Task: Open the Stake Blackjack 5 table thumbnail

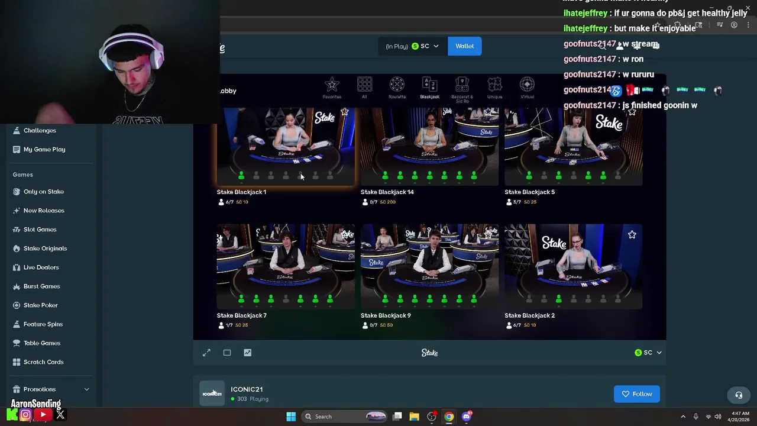Action: pos(573,146)
